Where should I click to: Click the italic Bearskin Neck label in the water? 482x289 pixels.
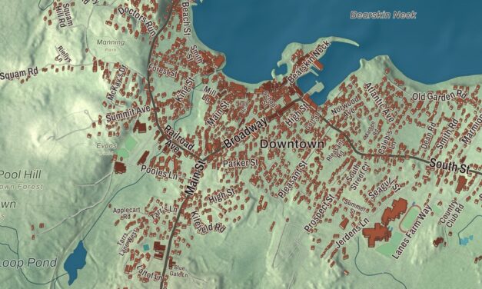coord(383,15)
